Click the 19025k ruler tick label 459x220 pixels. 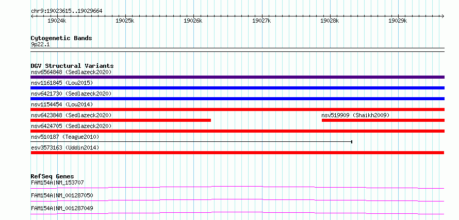pyautogui.click(x=125, y=21)
